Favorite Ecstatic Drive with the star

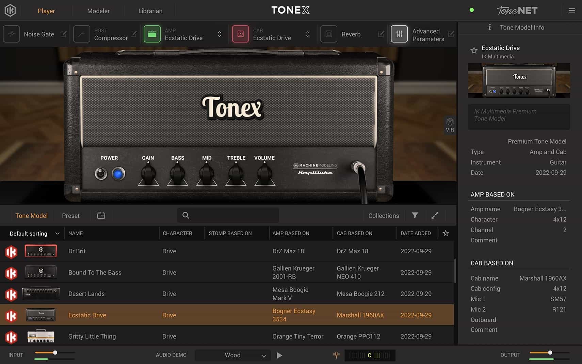[474, 51]
